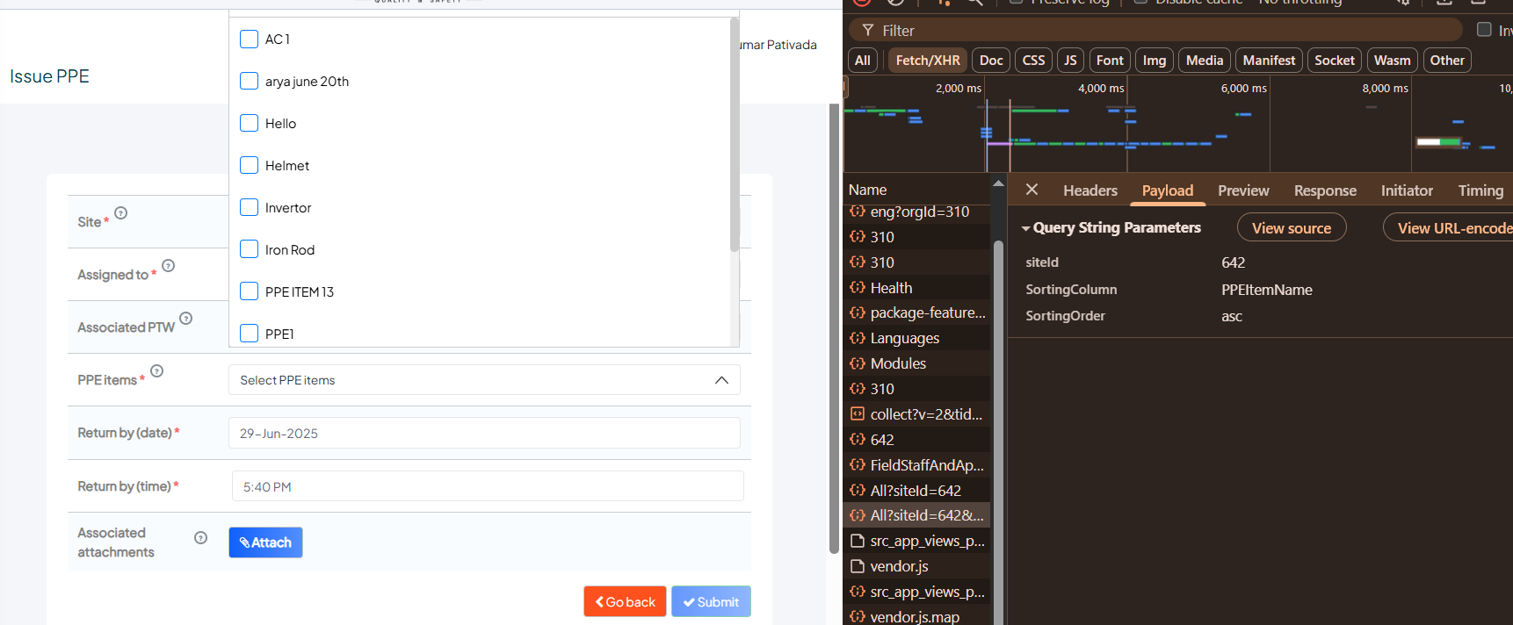Enable the Iron Rod checkbox
Viewport: 1513px width, 625px height.
pos(250,249)
